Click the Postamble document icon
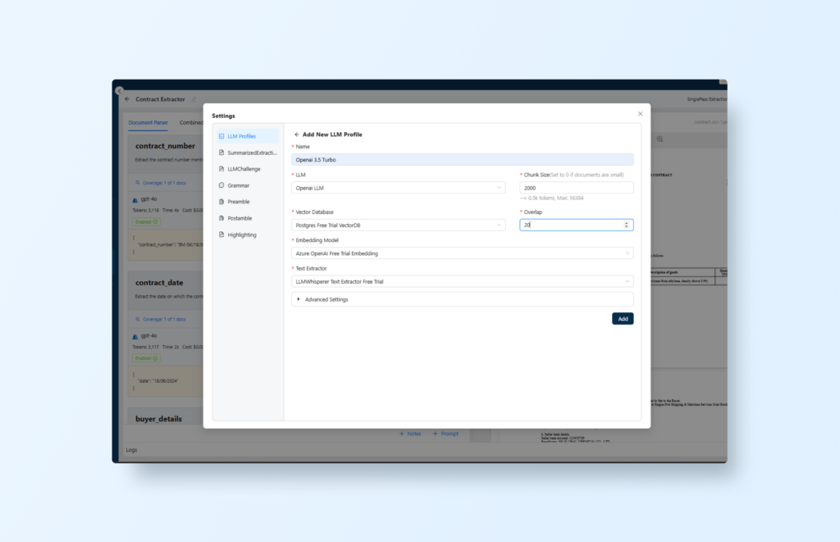The width and height of the screenshot is (840, 542). [221, 218]
